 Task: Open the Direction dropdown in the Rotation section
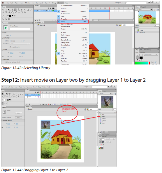click(x=20, y=44)
